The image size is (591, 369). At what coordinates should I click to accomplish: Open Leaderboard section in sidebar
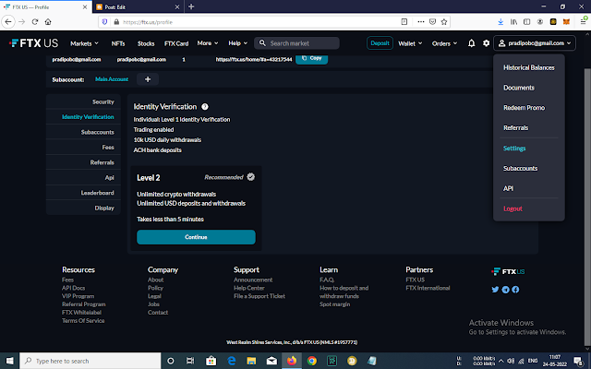pyautogui.click(x=83, y=193)
